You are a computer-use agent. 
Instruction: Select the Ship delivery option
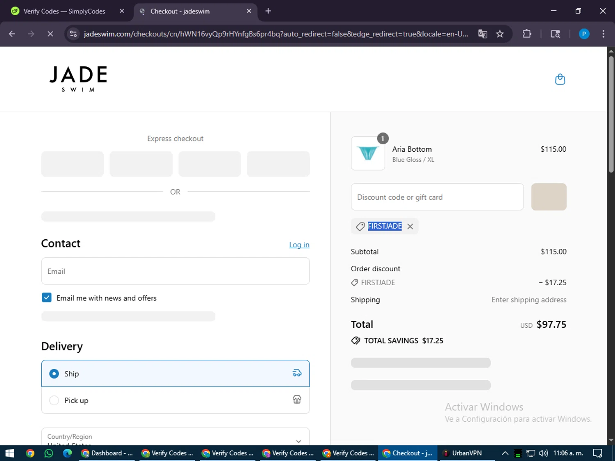coord(175,373)
